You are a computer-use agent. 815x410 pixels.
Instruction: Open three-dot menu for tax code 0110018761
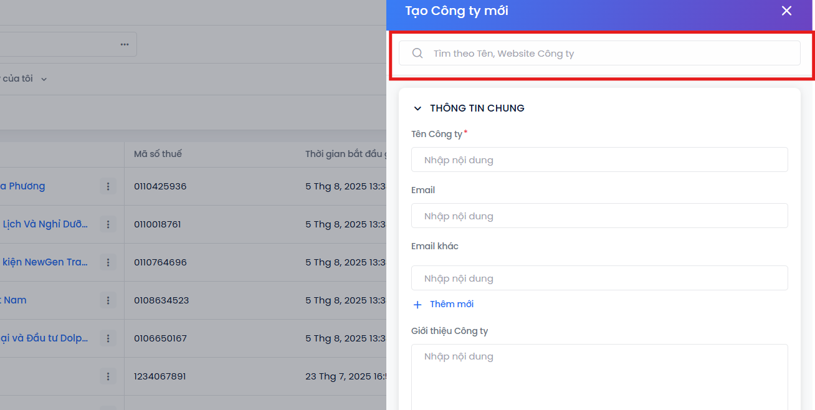point(108,224)
